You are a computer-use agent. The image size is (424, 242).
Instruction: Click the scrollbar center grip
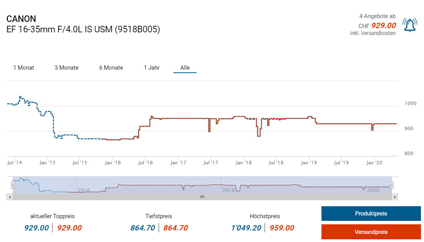coord(202,197)
